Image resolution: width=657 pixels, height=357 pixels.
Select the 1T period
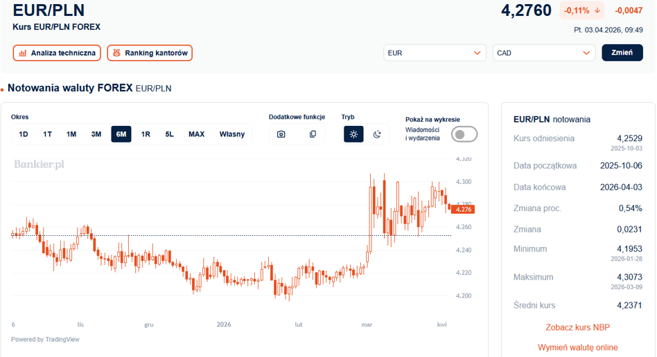47,134
